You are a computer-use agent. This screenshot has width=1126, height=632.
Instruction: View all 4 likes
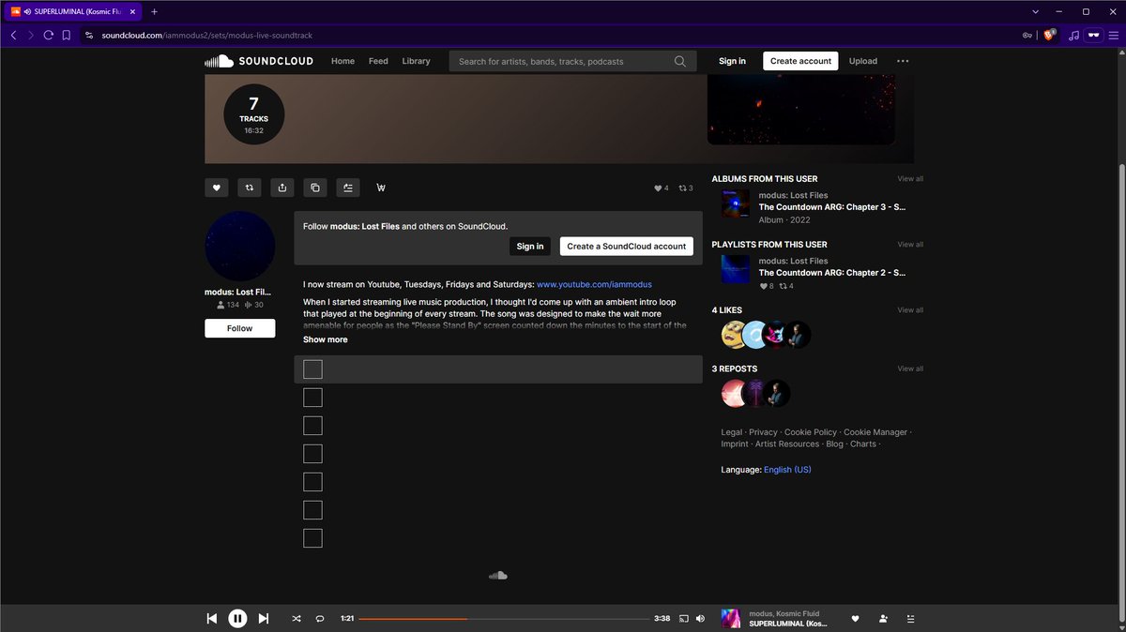pos(910,309)
